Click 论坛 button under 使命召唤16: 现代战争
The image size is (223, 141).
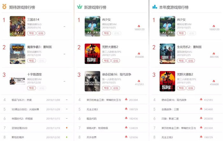(116, 88)
